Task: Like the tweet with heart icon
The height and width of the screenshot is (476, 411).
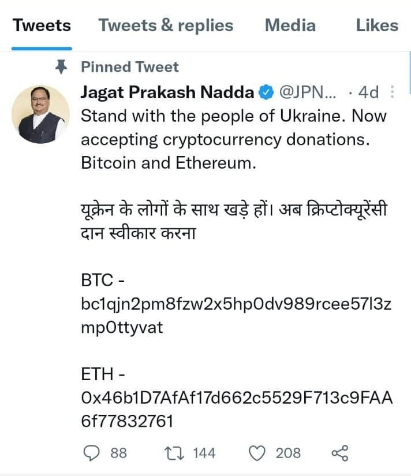Action: pos(257,453)
